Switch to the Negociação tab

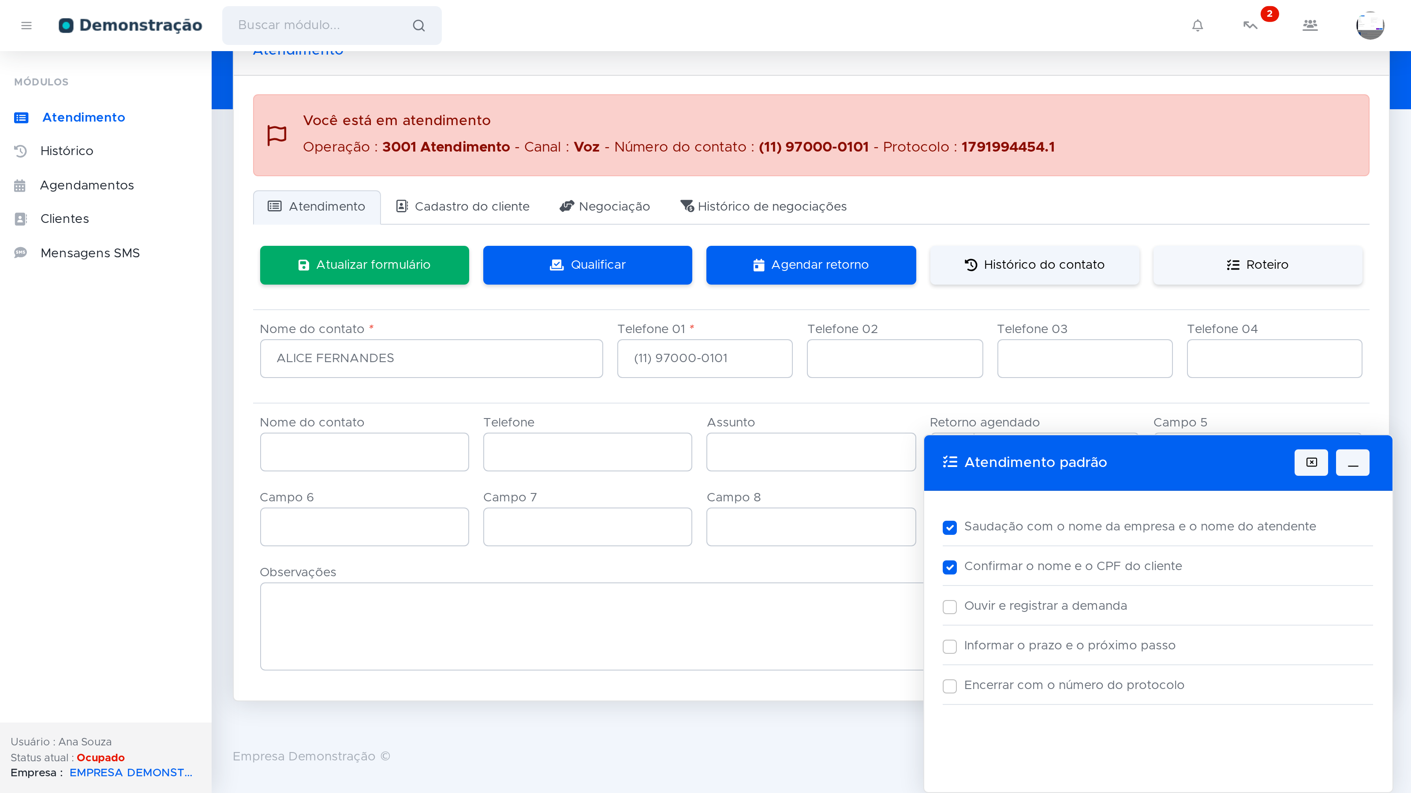605,206
